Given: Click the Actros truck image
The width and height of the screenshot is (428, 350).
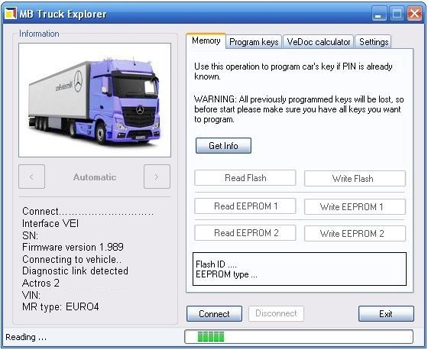Looking at the screenshot, I should 95,100.
